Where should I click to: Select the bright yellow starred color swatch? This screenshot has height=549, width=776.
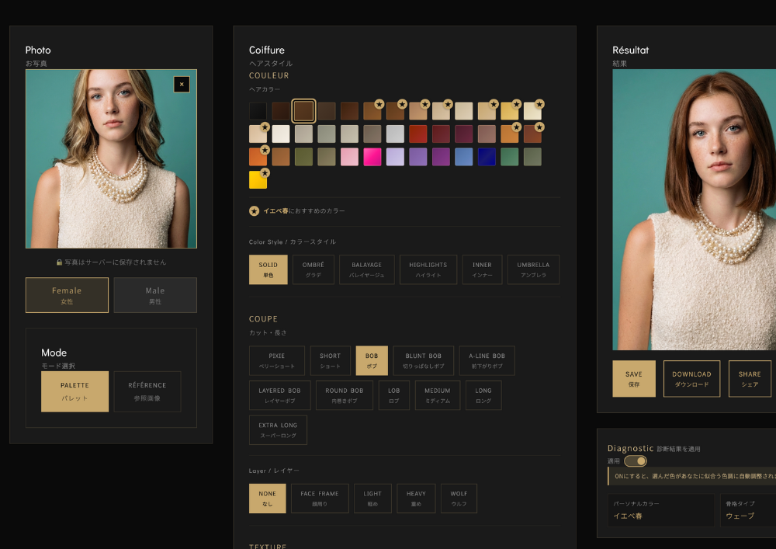tap(258, 180)
